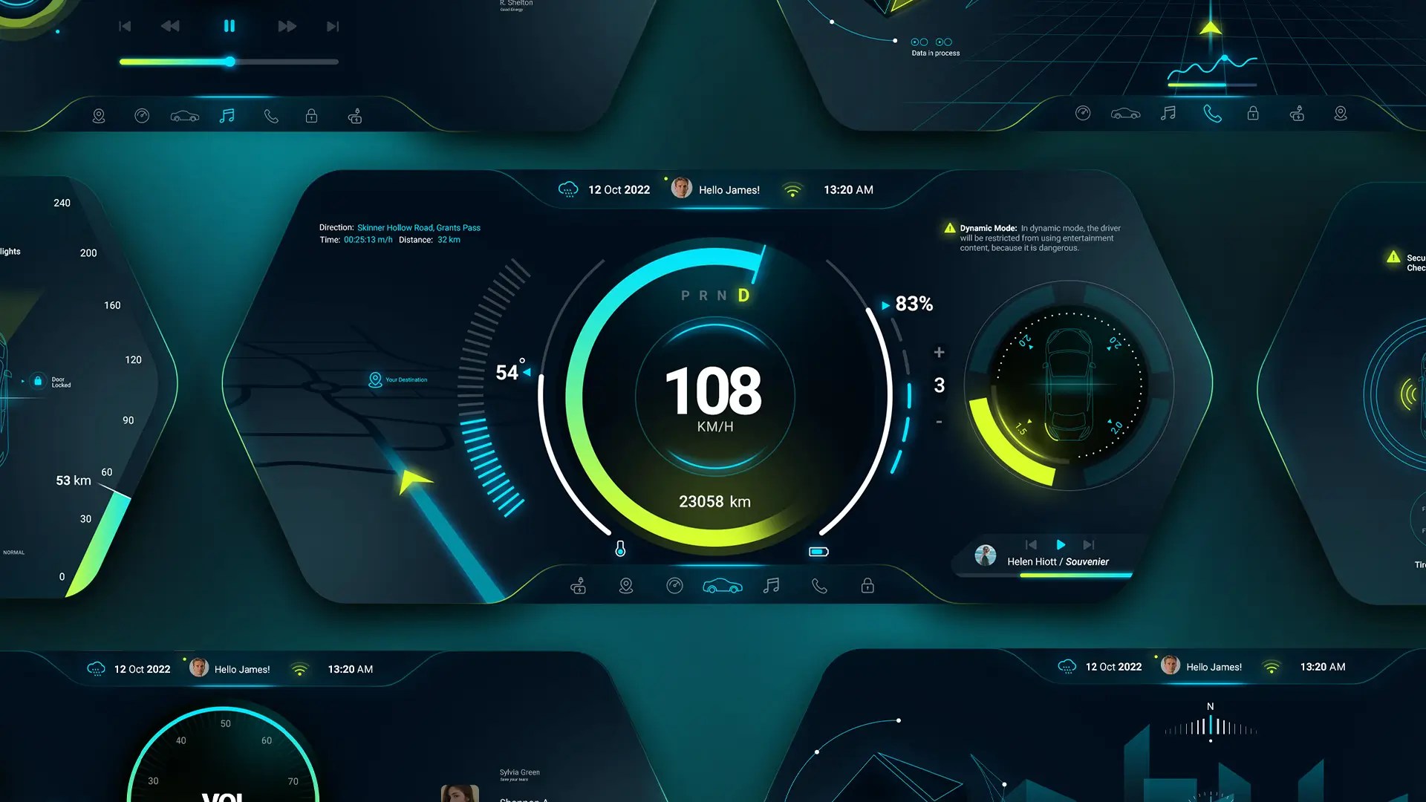Open the Hello James profile avatar
1426x802 pixels.
click(x=680, y=188)
